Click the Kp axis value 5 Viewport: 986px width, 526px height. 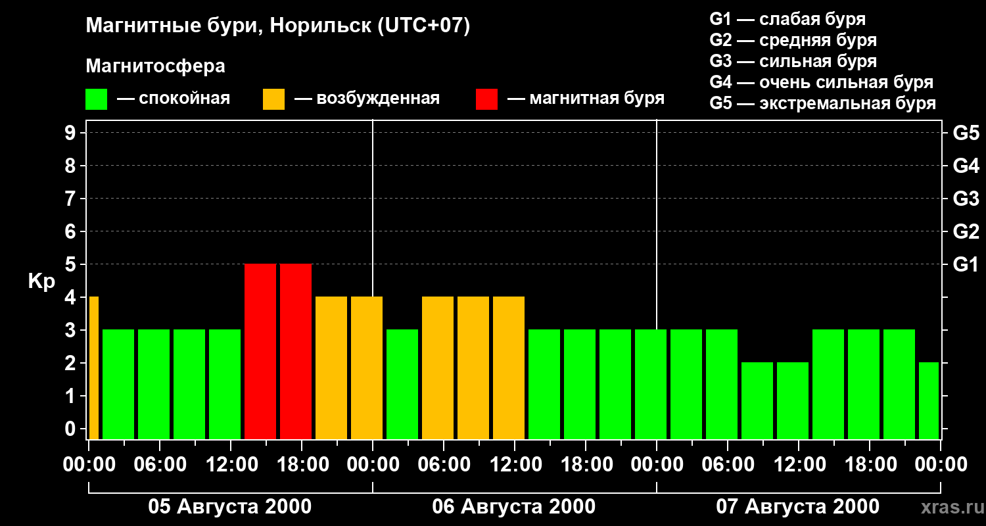[71, 264]
